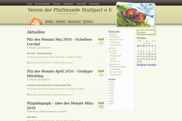
Task: Open Pilzführungen in the Übersicht sidebar
Action: (115, 45)
